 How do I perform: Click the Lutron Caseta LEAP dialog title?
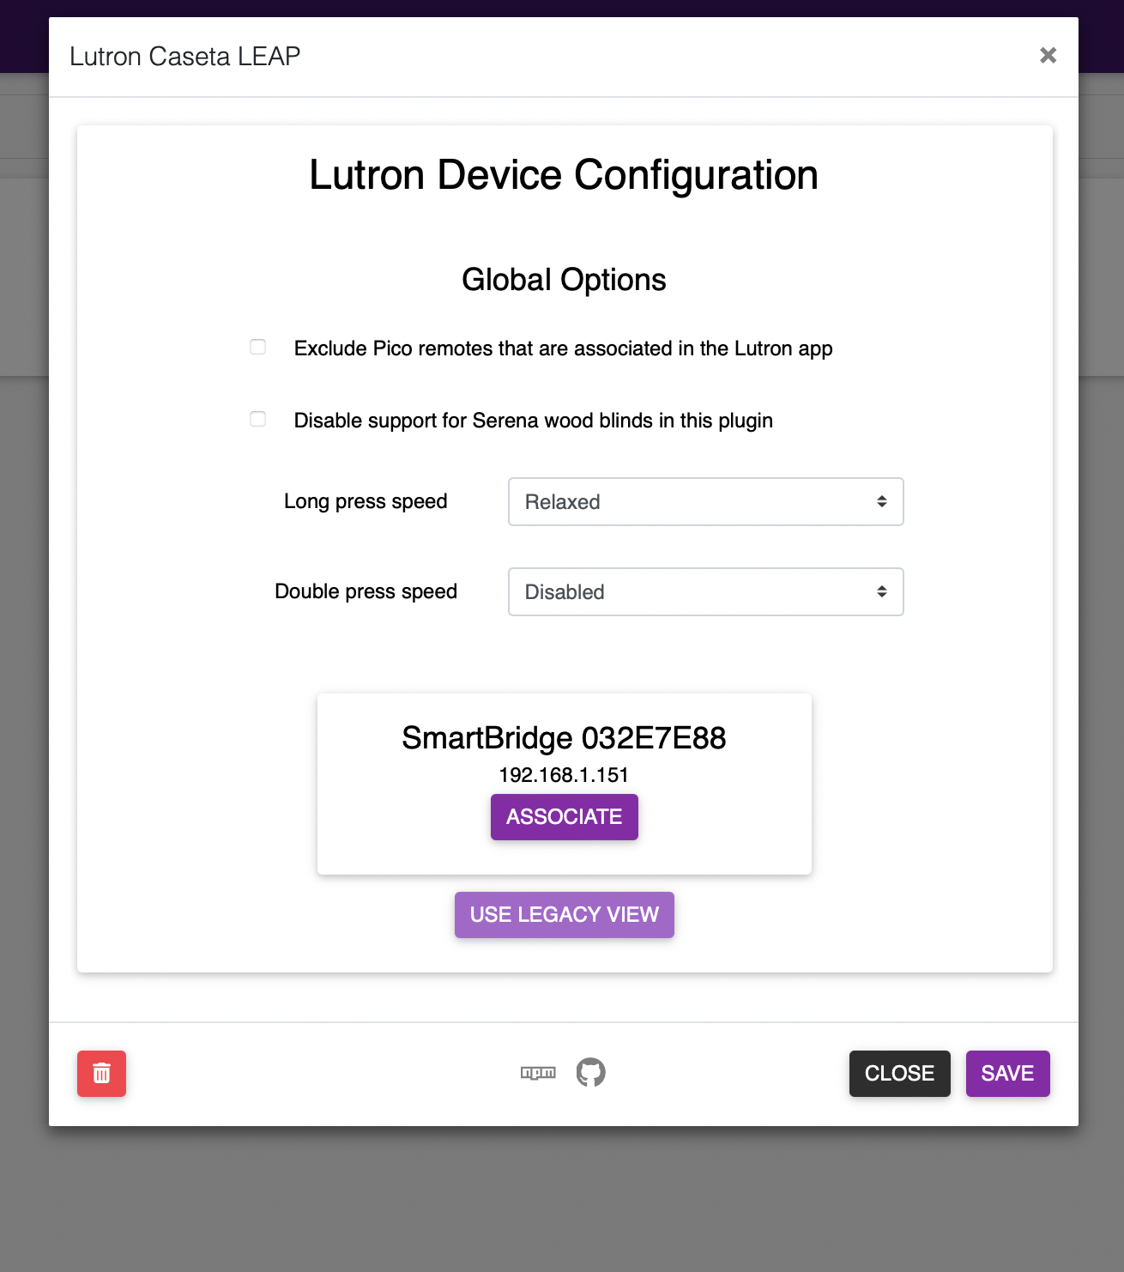click(184, 57)
